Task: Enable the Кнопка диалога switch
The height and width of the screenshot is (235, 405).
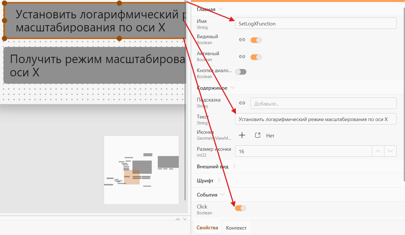Action: pyautogui.click(x=241, y=72)
